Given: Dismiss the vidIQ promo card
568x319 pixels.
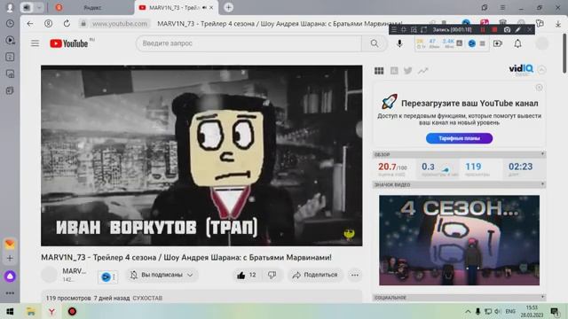Looking at the screenshot, I should 539,88.
